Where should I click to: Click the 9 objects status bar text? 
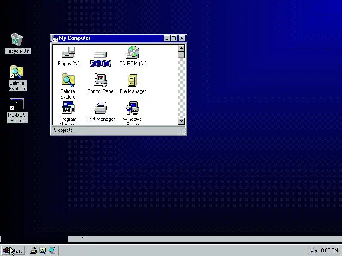[x=63, y=130]
